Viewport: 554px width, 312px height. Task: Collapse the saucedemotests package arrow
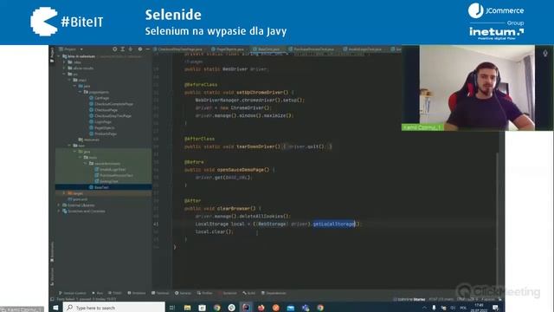[86, 164]
